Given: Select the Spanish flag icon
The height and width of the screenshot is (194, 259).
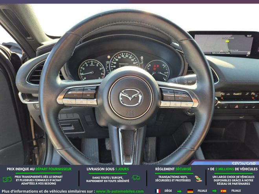Looking at the screenshot, I should click(x=223, y=191).
